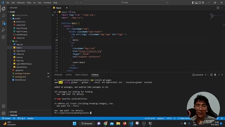Image resolution: width=225 pixels, height=127 pixels.
Task: Open errors and warnings count in status bar
Action: [21, 119]
